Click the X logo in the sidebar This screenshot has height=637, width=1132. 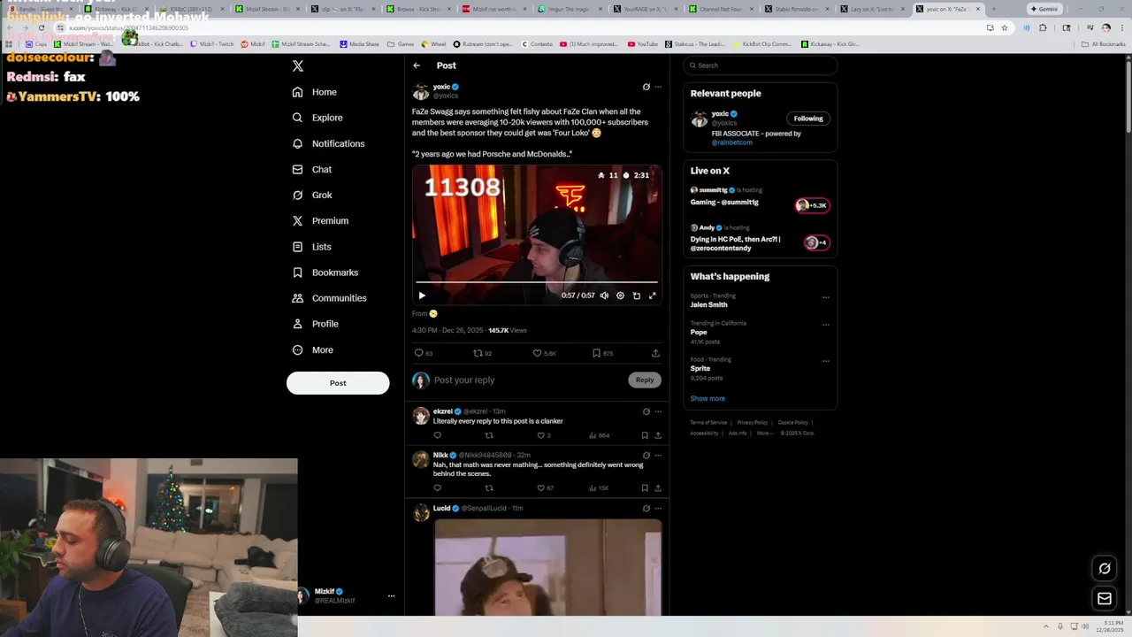pos(298,66)
